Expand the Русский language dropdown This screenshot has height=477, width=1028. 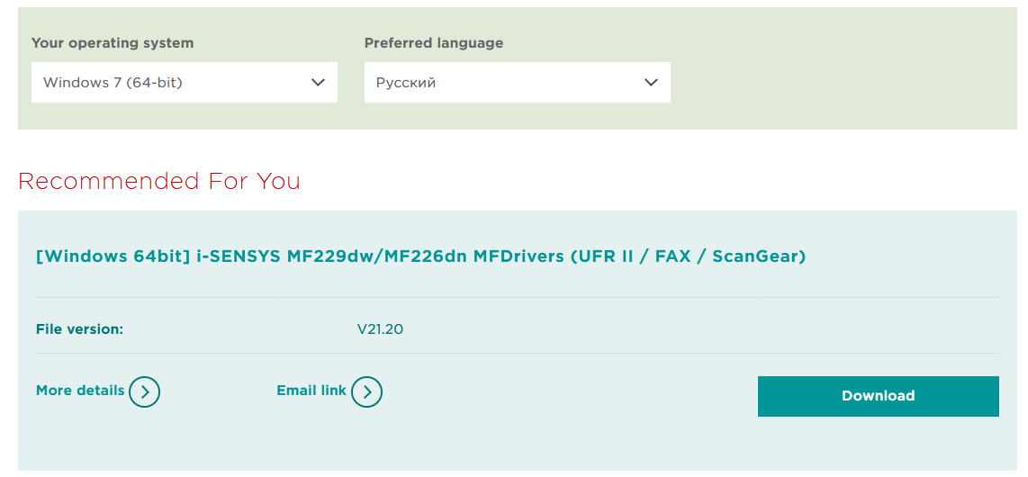(x=517, y=82)
